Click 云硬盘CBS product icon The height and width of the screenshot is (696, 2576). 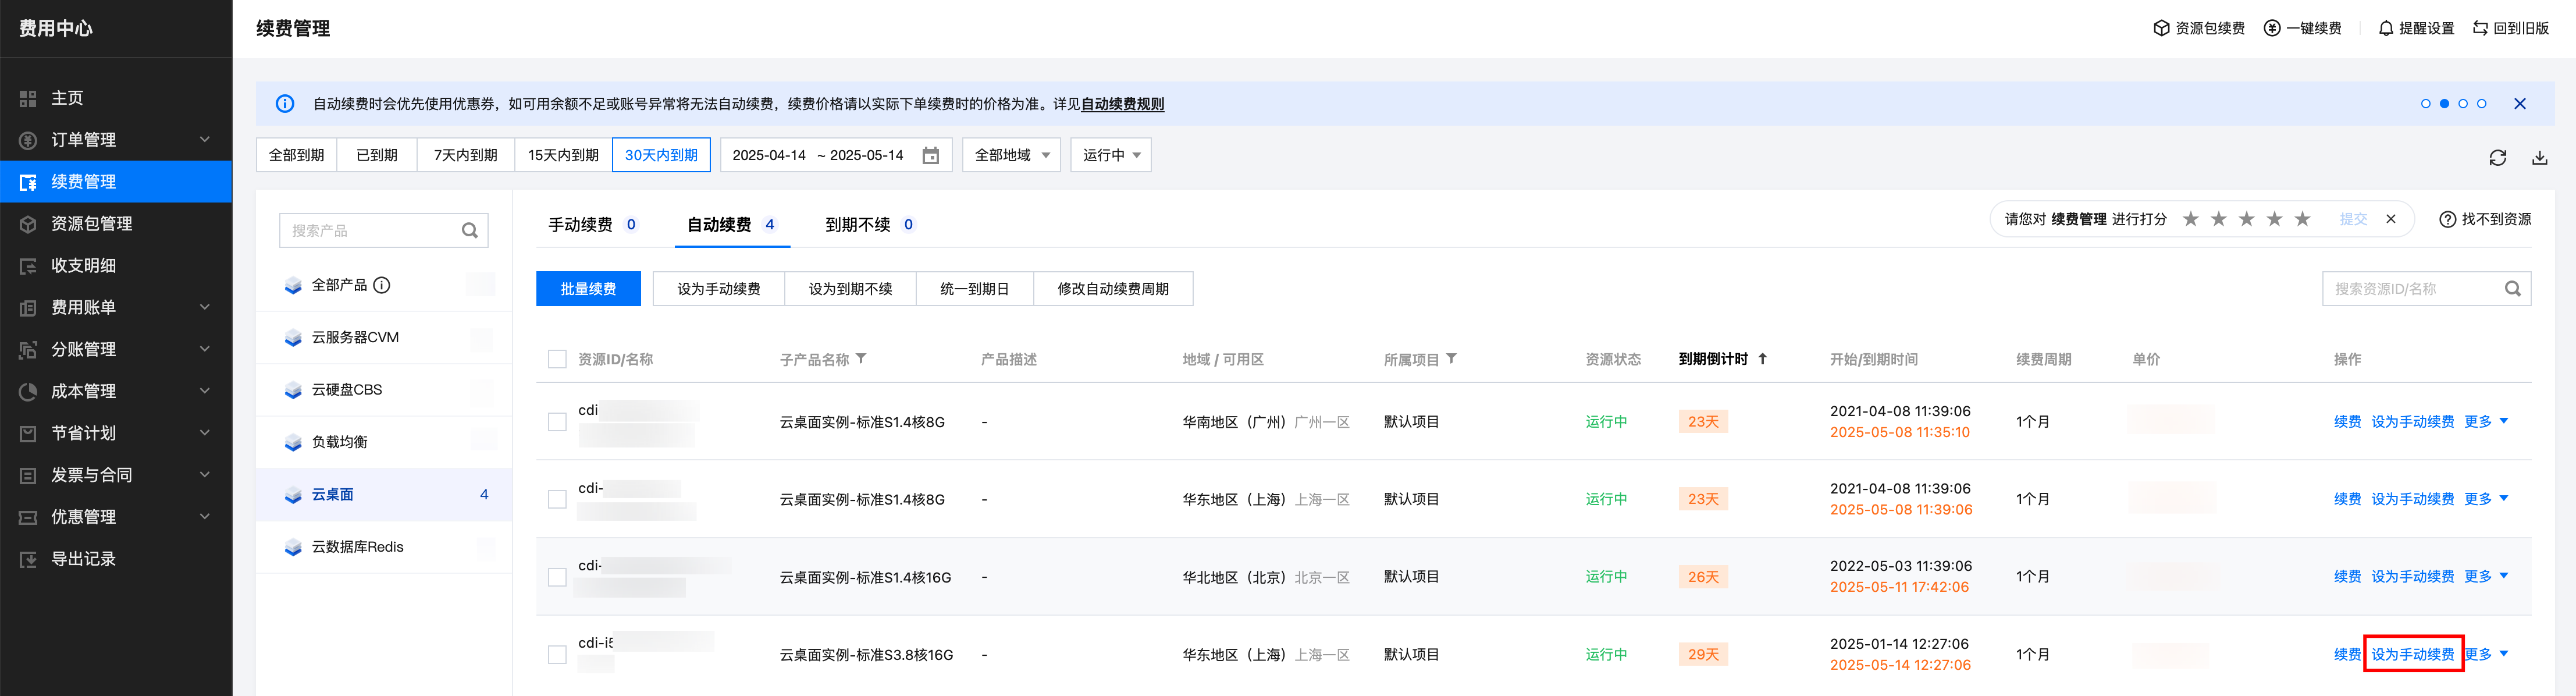tap(293, 390)
